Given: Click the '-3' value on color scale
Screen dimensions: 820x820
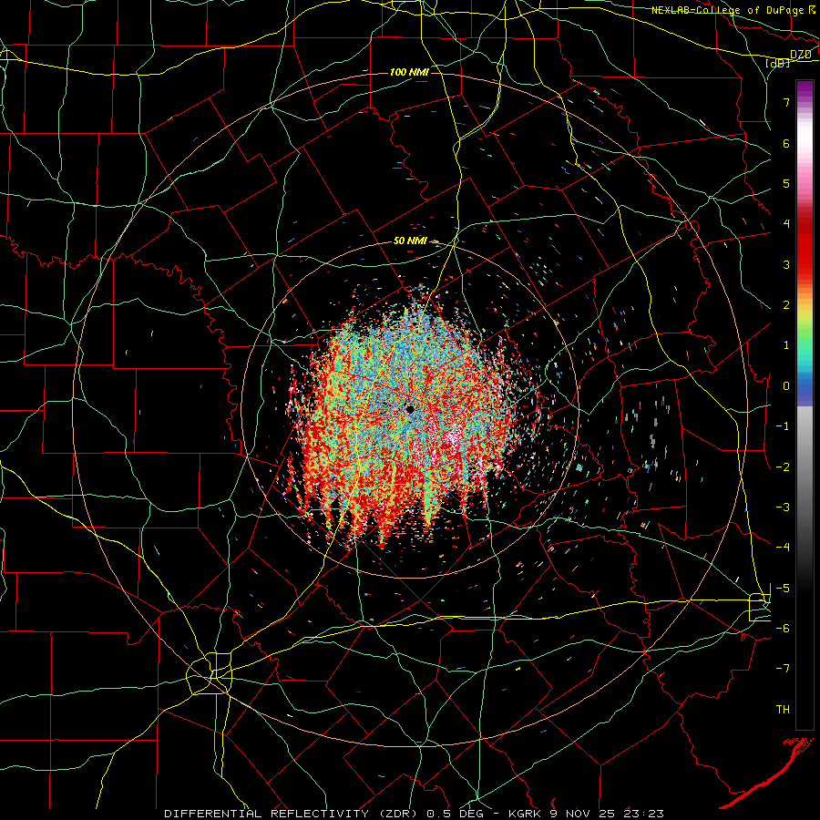Looking at the screenshot, I should click(783, 507).
